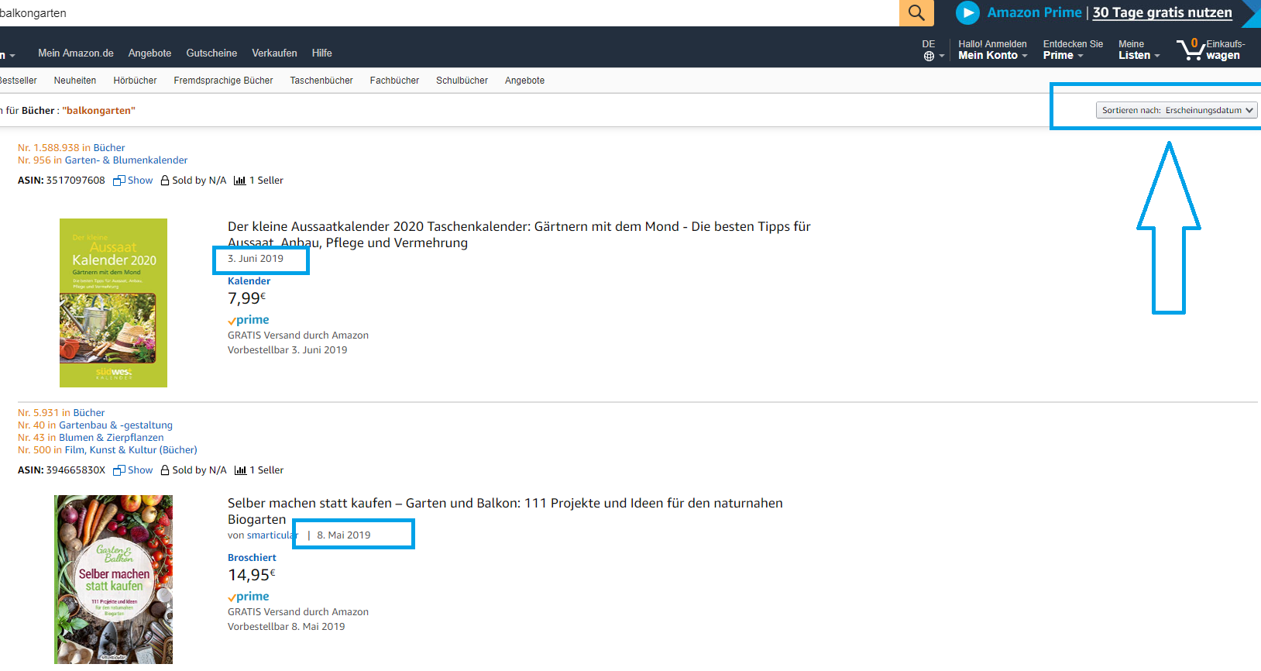Viewport: 1261px width, 671px height.
Task: Open Selber machen statt kaufen title link
Action: [505, 511]
